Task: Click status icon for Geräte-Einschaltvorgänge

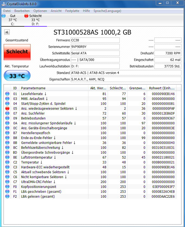Action: coord(7,128)
